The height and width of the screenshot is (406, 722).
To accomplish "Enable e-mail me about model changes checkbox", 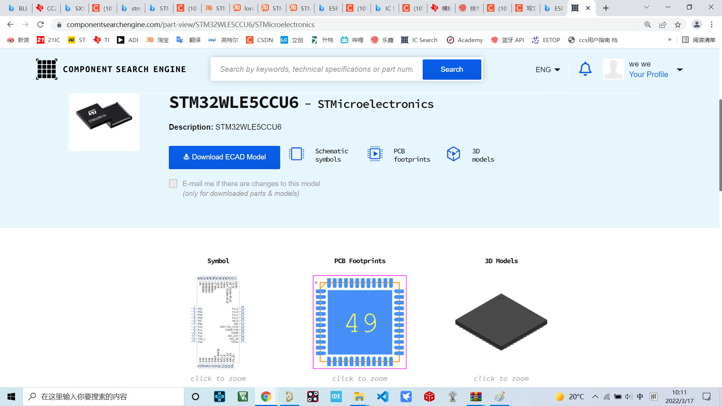I will tap(173, 183).
